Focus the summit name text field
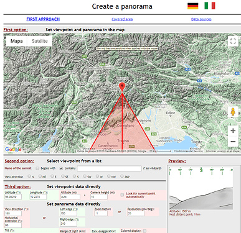The height and width of the screenshot is (233, 241). [x=109, y=168]
